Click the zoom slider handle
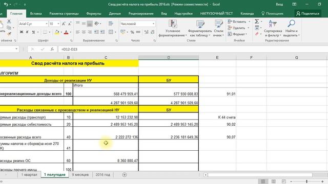Viewport: 328px width, 184px height. (x=306, y=181)
